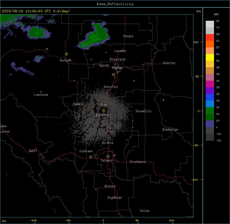Pick the indigo 0-10 dBZ legend color
The image size is (230, 224).
click(210, 124)
